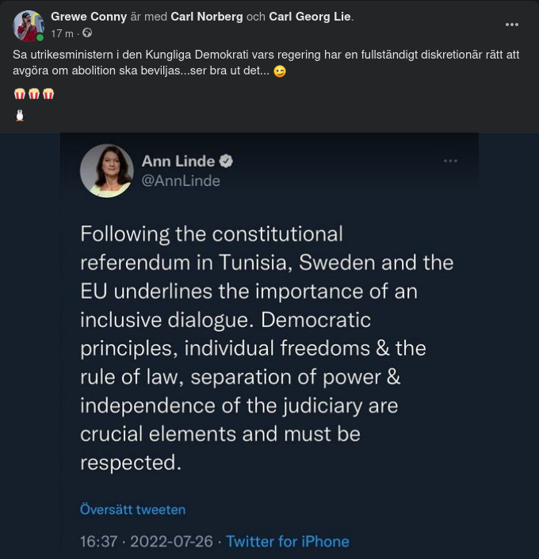Click Ann Linde's avatar in the tweet
539x559 pixels.
[x=106, y=170]
